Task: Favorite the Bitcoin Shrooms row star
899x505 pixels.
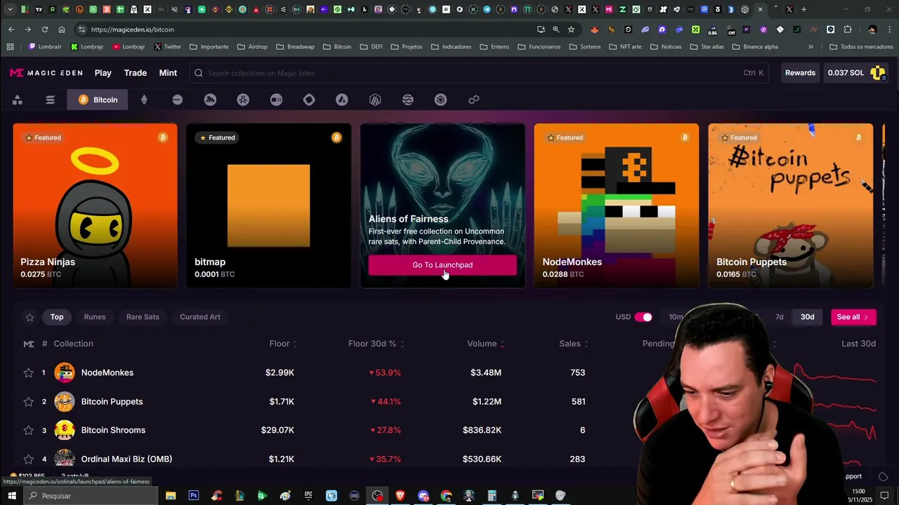Action: tap(29, 431)
